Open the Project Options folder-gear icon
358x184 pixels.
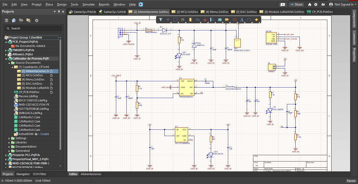click(28, 20)
